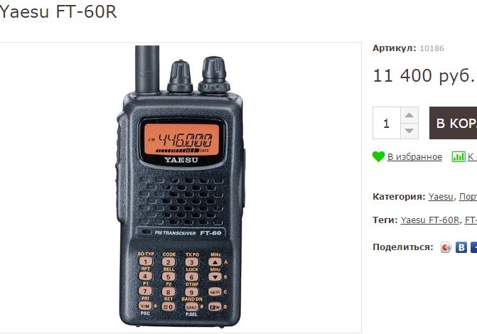The width and height of the screenshot is (477, 334).
Task: Select the cut-off FT- tag link
Action: [x=471, y=220]
